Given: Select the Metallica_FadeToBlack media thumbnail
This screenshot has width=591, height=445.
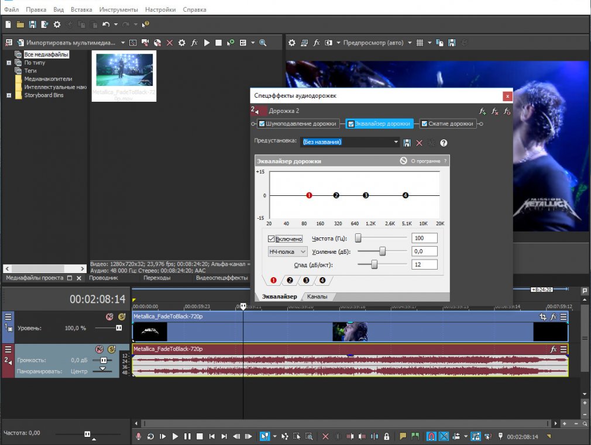Looking at the screenshot, I should click(124, 76).
